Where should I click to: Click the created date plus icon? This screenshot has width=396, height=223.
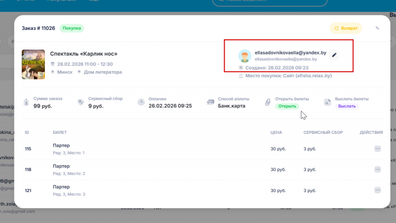tap(241, 67)
